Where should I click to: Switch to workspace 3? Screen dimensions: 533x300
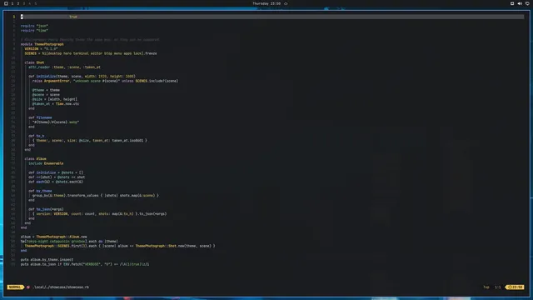[x=24, y=3]
